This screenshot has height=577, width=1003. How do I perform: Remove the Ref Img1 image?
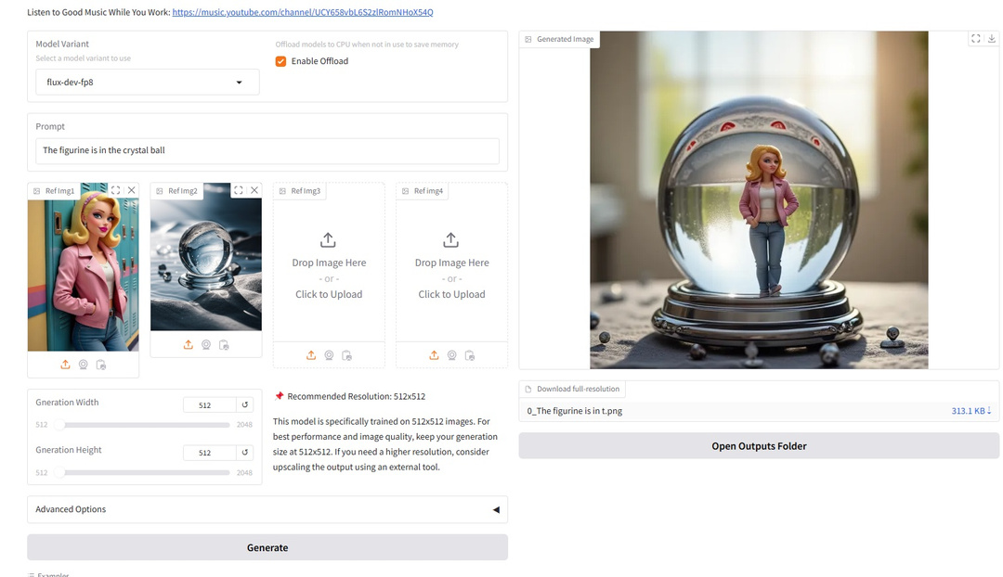tap(131, 190)
